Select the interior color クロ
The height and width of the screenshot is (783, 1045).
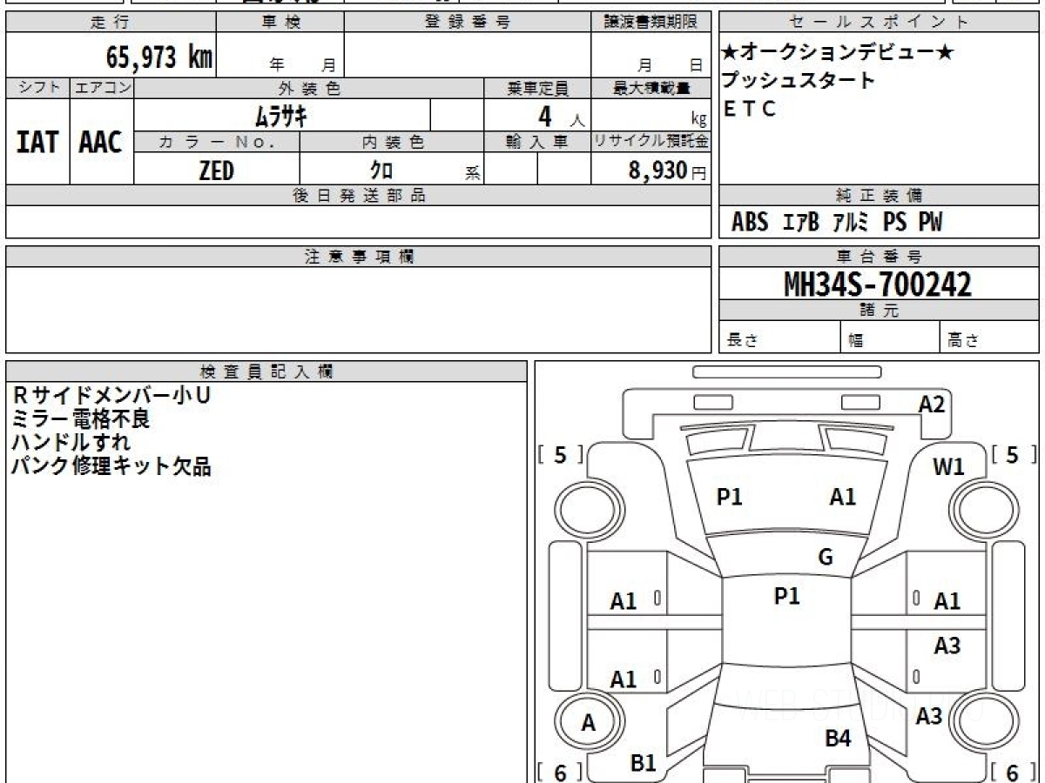[x=381, y=170]
